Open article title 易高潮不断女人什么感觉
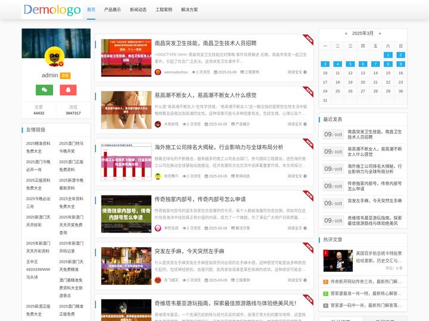Screen dimensions: 429x321 pos(206,95)
